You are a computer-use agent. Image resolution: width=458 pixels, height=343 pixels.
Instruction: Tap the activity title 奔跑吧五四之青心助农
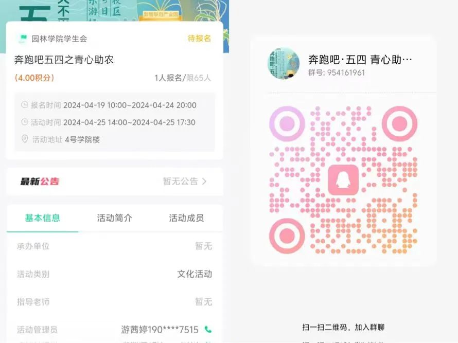[64, 60]
